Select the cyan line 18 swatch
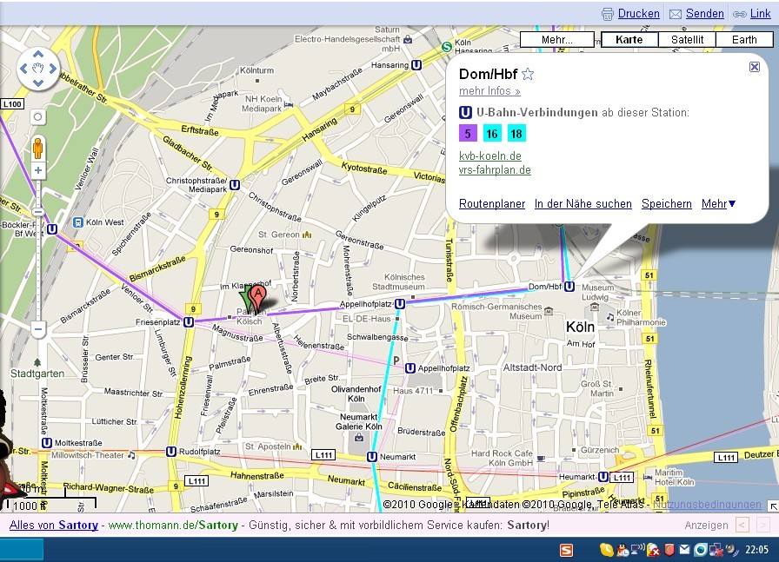The width and height of the screenshot is (779, 562). click(516, 133)
